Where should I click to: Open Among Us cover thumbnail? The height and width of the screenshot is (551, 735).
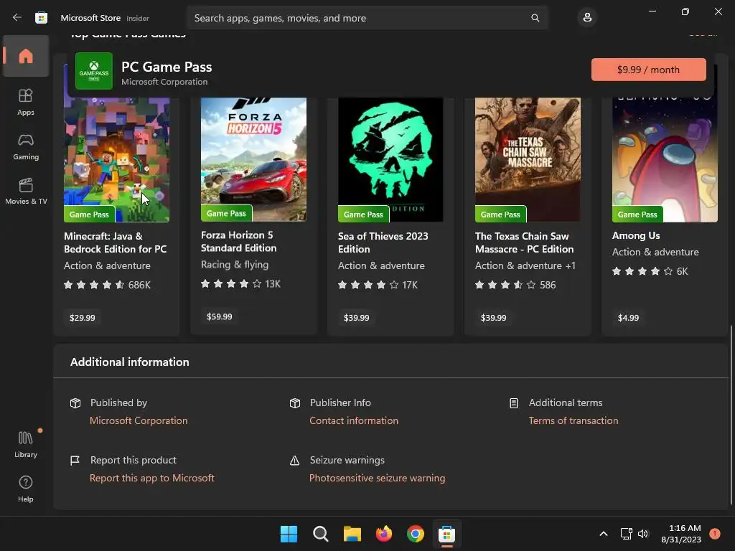pyautogui.click(x=665, y=159)
